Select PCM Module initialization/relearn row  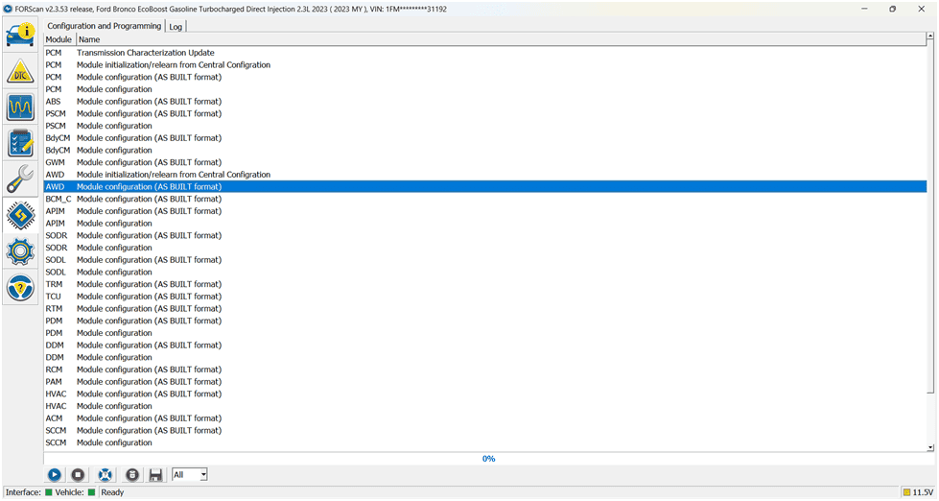coord(485,64)
